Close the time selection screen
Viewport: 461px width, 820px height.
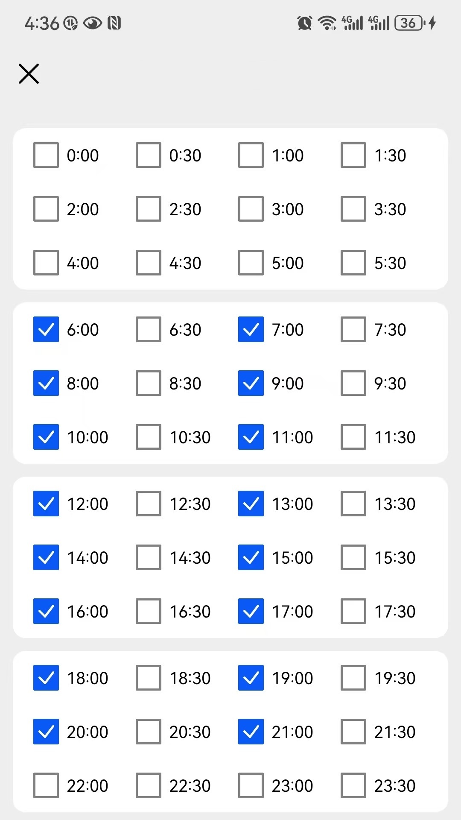click(29, 73)
